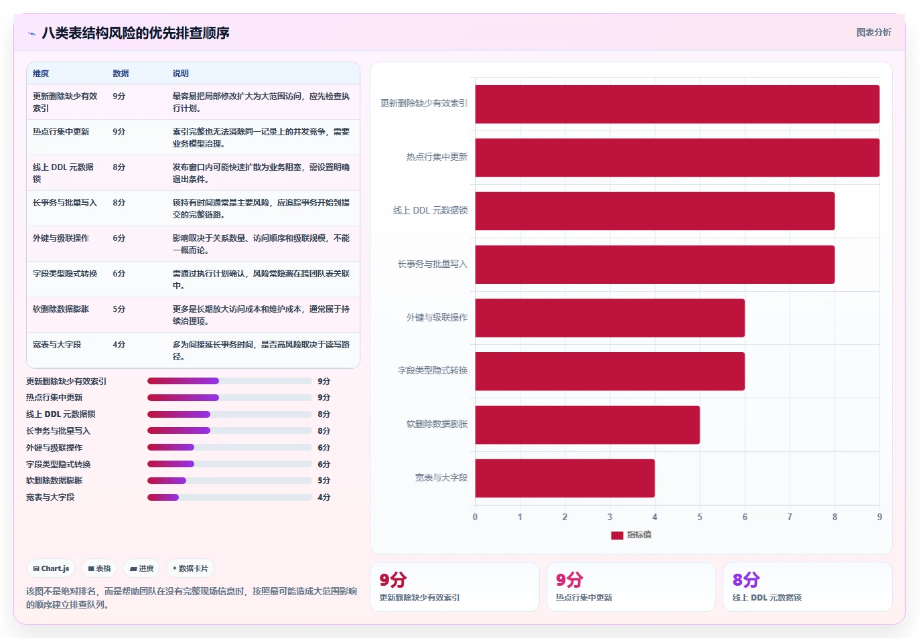Select the 数据卡片 tag chip

tap(190, 568)
